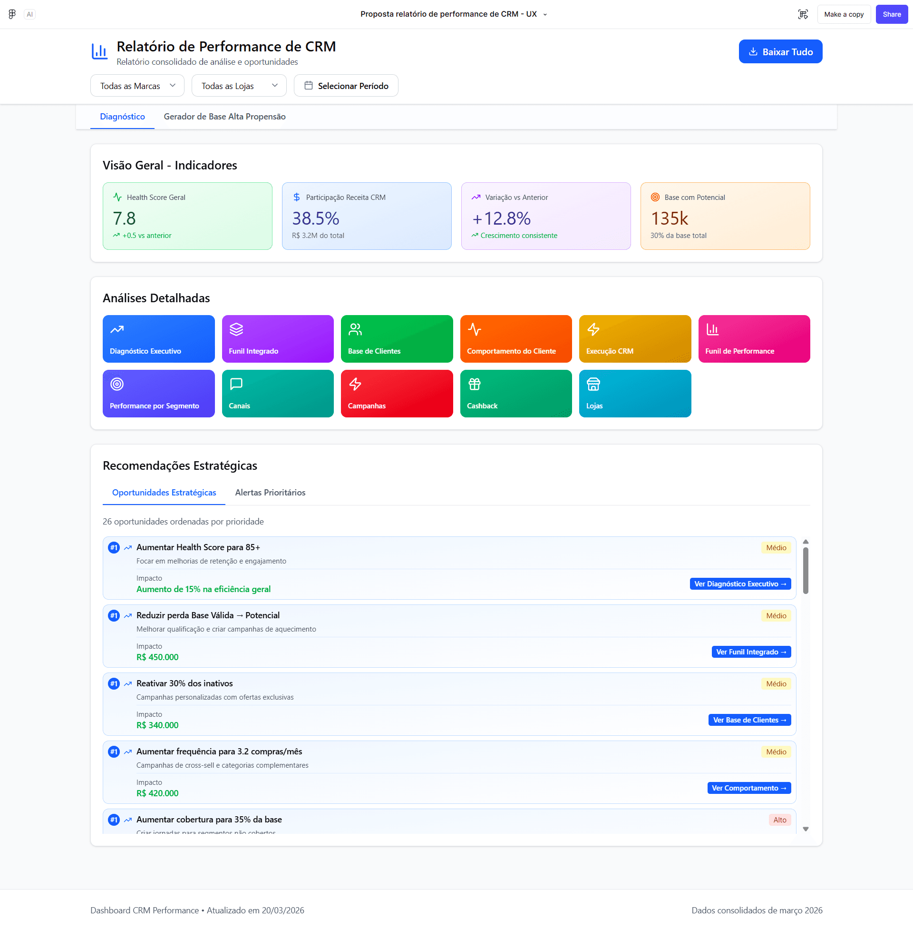Click the Health Score pulse icon
The image size is (913, 930).
tap(117, 197)
